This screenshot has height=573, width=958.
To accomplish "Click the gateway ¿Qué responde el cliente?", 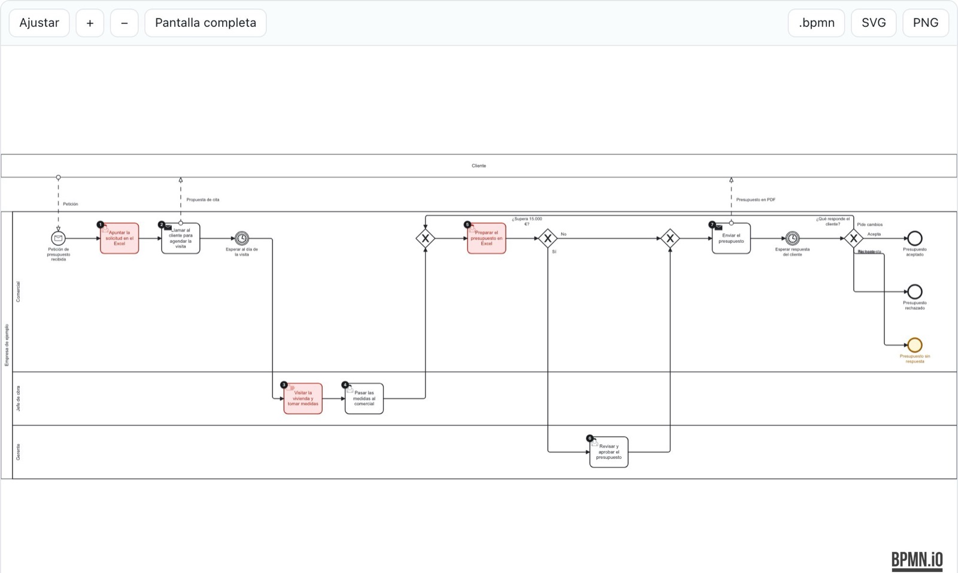I will (x=854, y=239).
